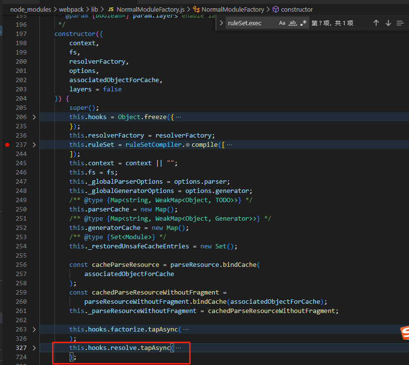The width and height of the screenshot is (409, 365).
Task: Go to next match in find widget
Action: click(x=388, y=23)
